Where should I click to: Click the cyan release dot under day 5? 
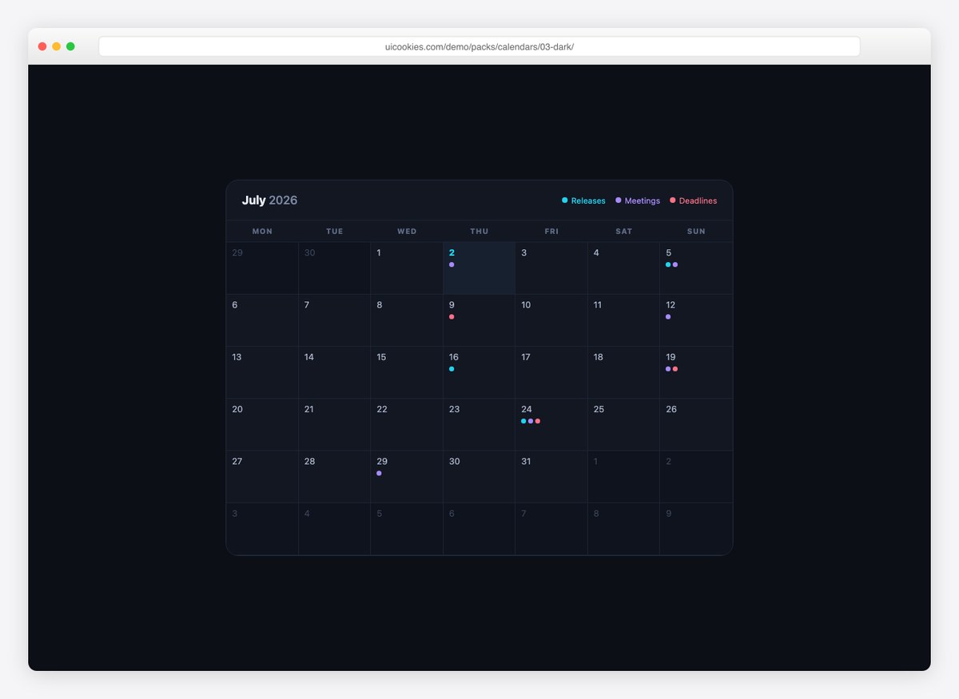coord(668,264)
